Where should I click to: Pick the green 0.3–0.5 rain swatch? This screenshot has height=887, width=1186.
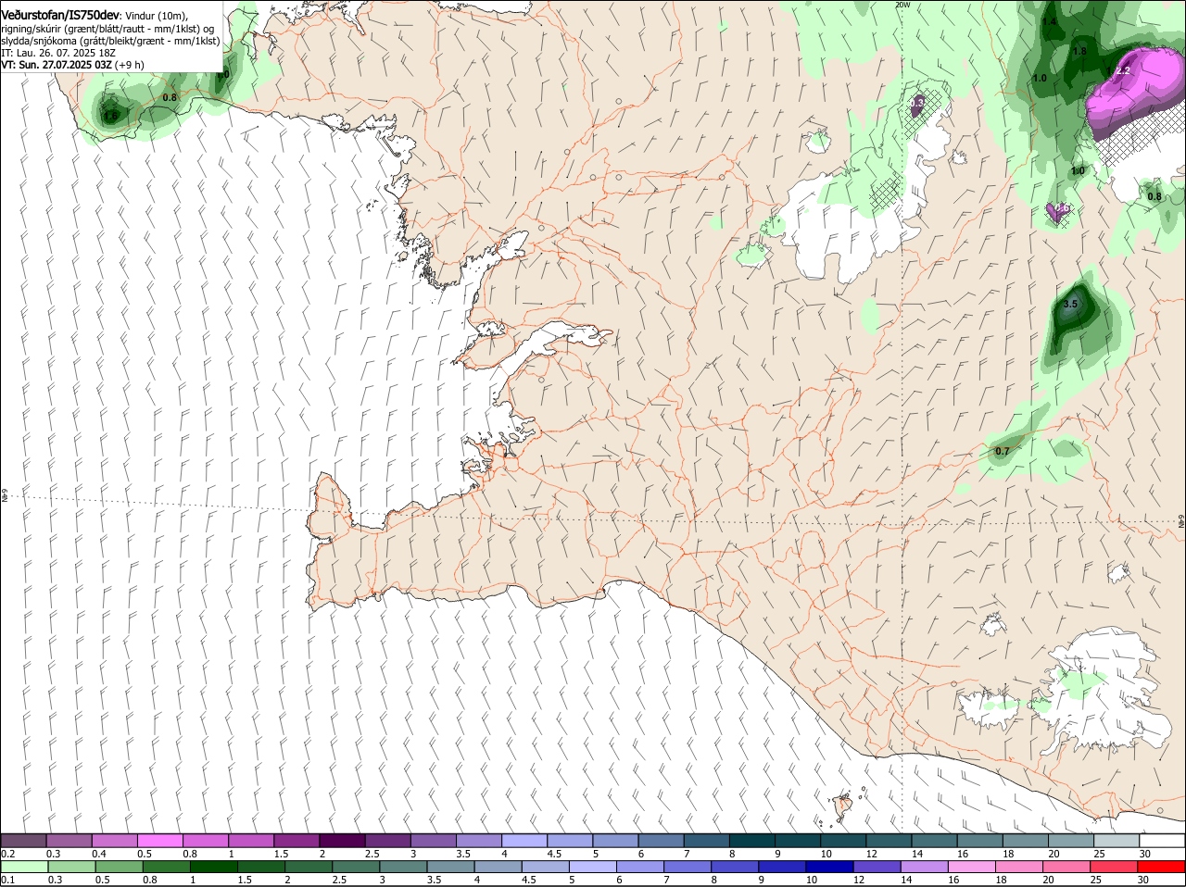tap(71, 867)
